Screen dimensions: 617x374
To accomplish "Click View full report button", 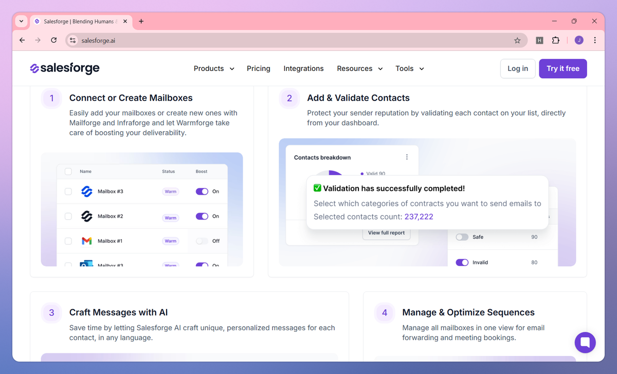I will (x=387, y=233).
